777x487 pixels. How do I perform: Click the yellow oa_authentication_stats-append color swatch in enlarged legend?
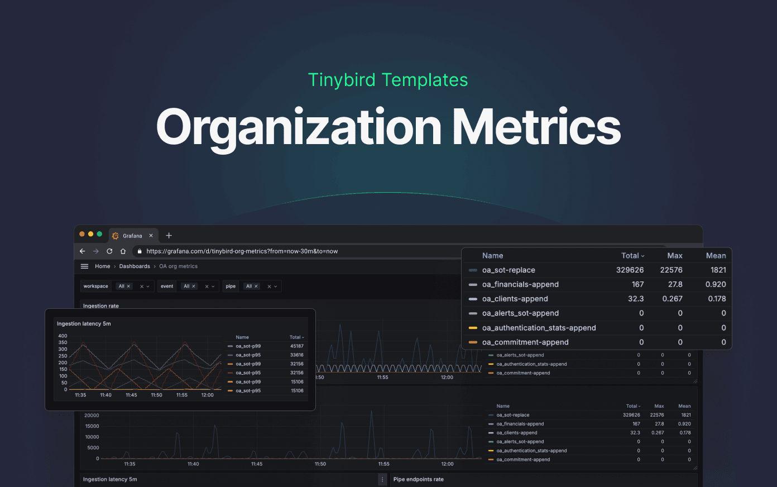point(473,328)
